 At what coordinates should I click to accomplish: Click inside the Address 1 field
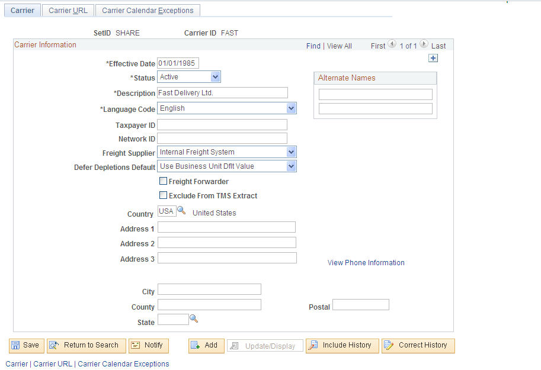226,227
